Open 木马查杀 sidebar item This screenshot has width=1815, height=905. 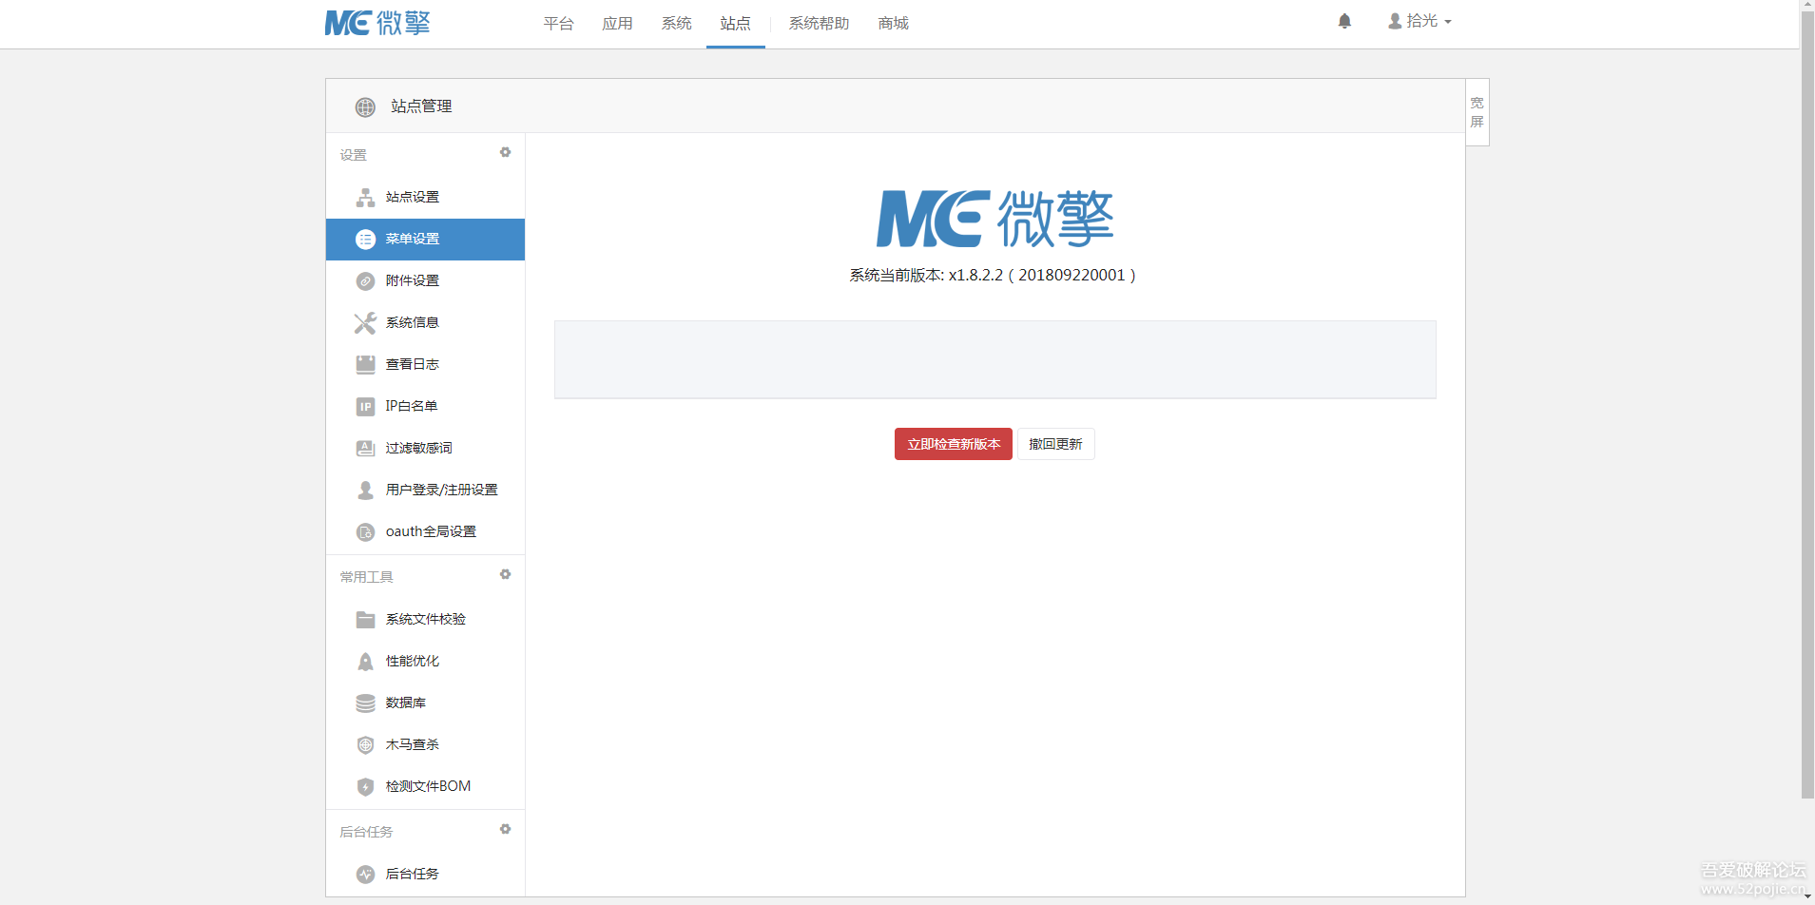[x=425, y=745]
